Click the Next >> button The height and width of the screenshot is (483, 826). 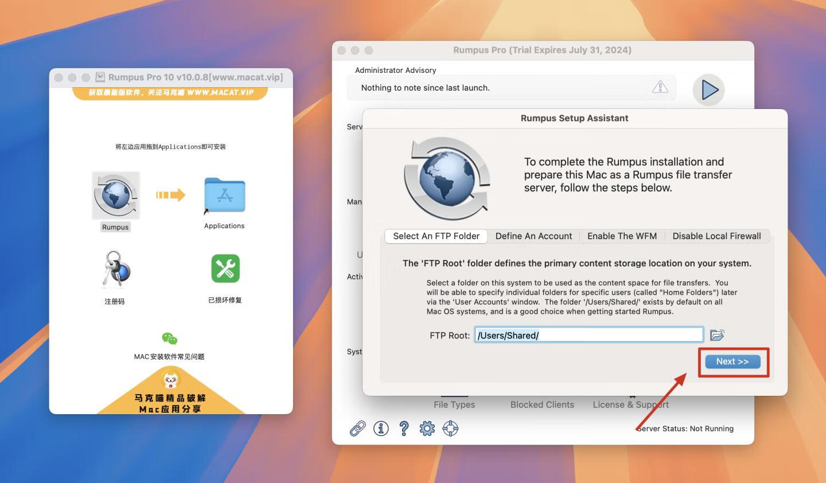(x=733, y=361)
